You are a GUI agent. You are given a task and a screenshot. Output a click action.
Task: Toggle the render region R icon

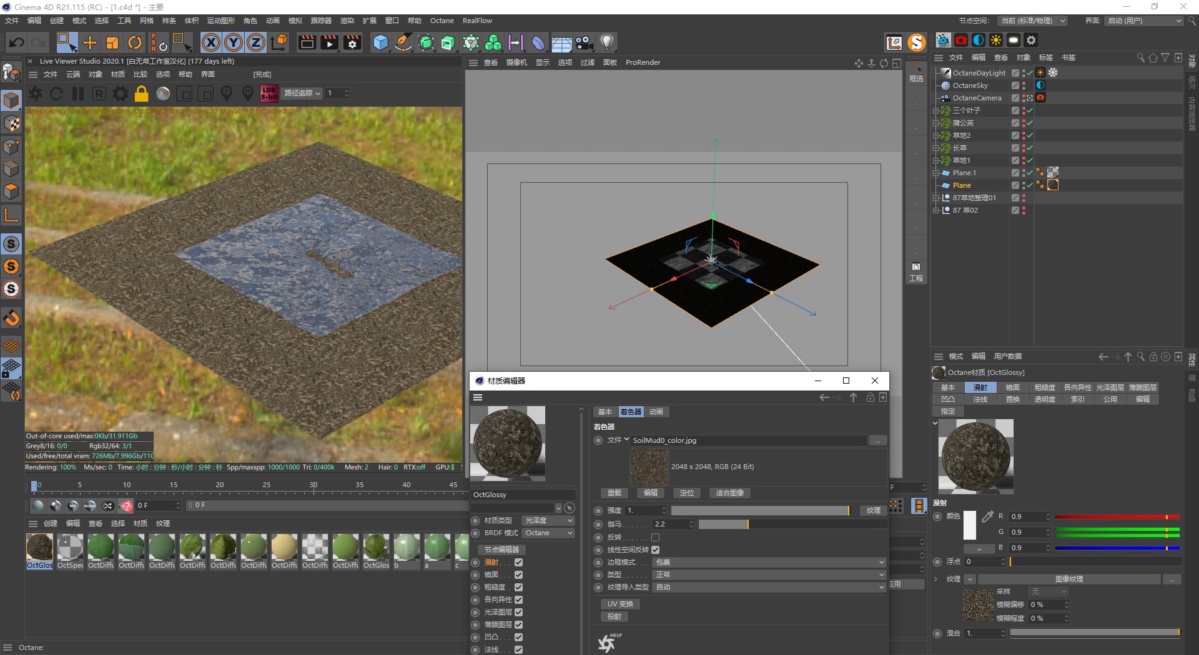(99, 94)
